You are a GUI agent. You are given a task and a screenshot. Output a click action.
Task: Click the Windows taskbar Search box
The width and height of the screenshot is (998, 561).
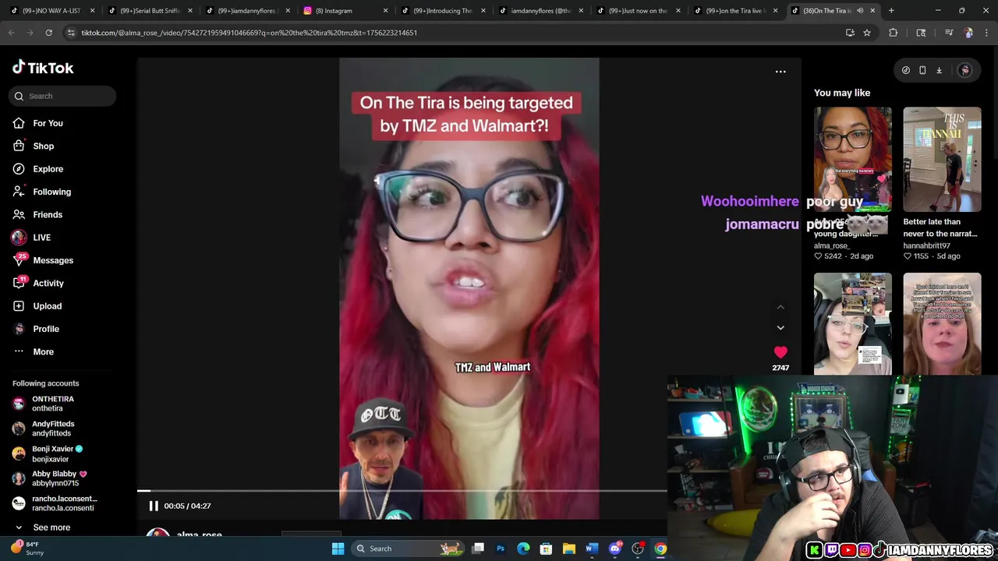tap(406, 549)
